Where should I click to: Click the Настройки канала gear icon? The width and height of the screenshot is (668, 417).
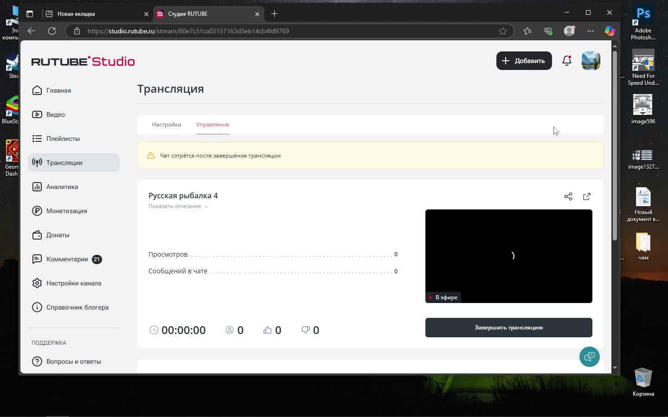pos(37,283)
